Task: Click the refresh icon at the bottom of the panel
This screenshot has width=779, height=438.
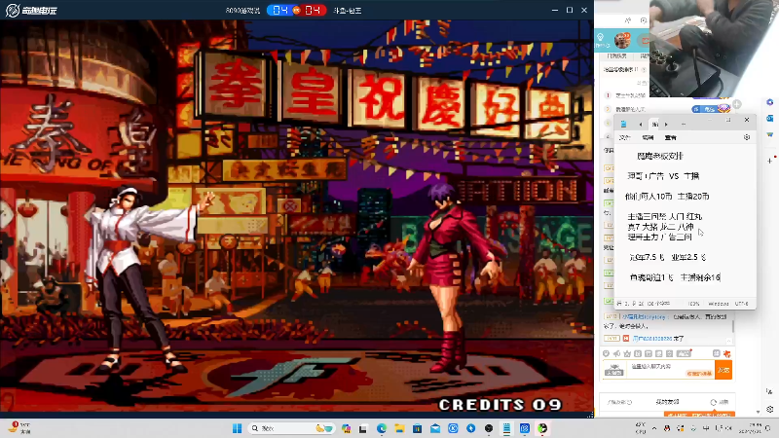Action: pyautogui.click(x=713, y=402)
